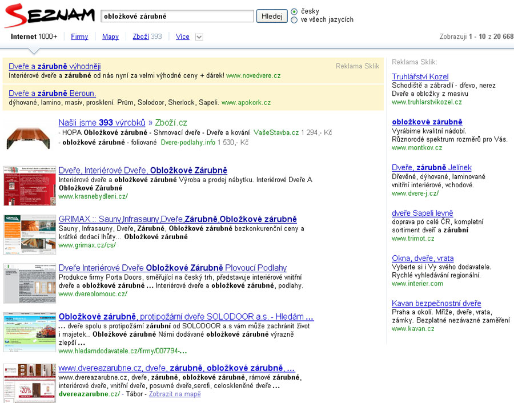Select the ve všech jazycích radio button
This screenshot has width=514, height=403.
[x=294, y=20]
